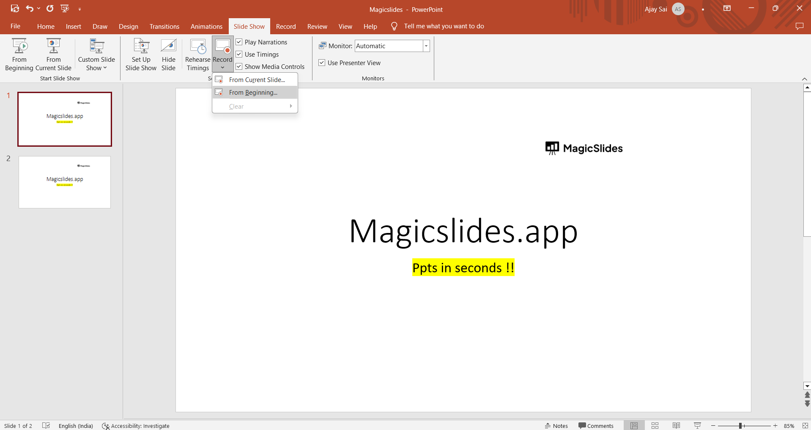Switch to Slide Sorter view in status bar
811x430 pixels.
point(655,426)
